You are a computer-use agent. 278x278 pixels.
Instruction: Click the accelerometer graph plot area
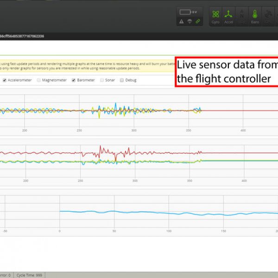[x=139, y=161]
